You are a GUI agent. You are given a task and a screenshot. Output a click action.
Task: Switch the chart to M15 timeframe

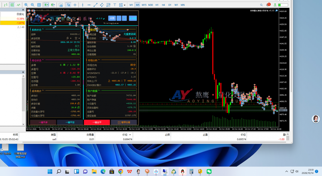[x=144, y=5]
